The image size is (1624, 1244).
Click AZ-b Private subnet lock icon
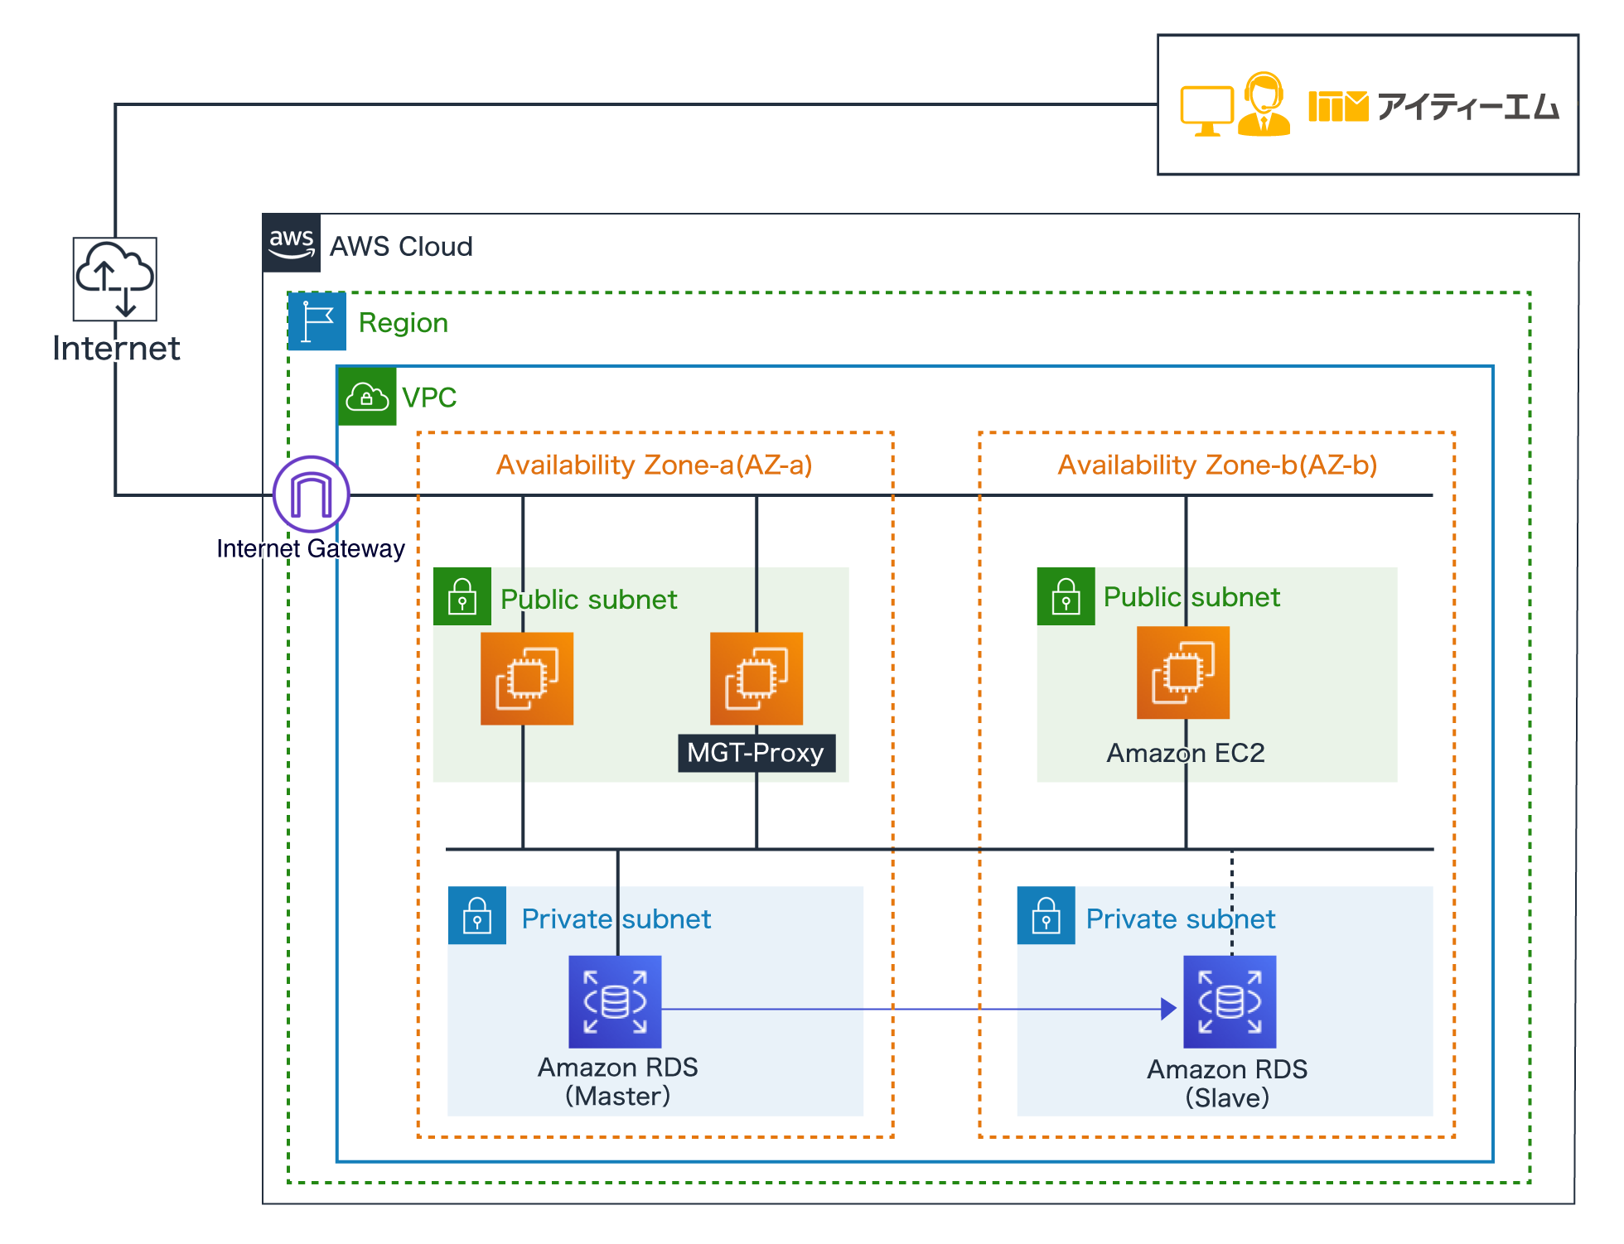1046,915
